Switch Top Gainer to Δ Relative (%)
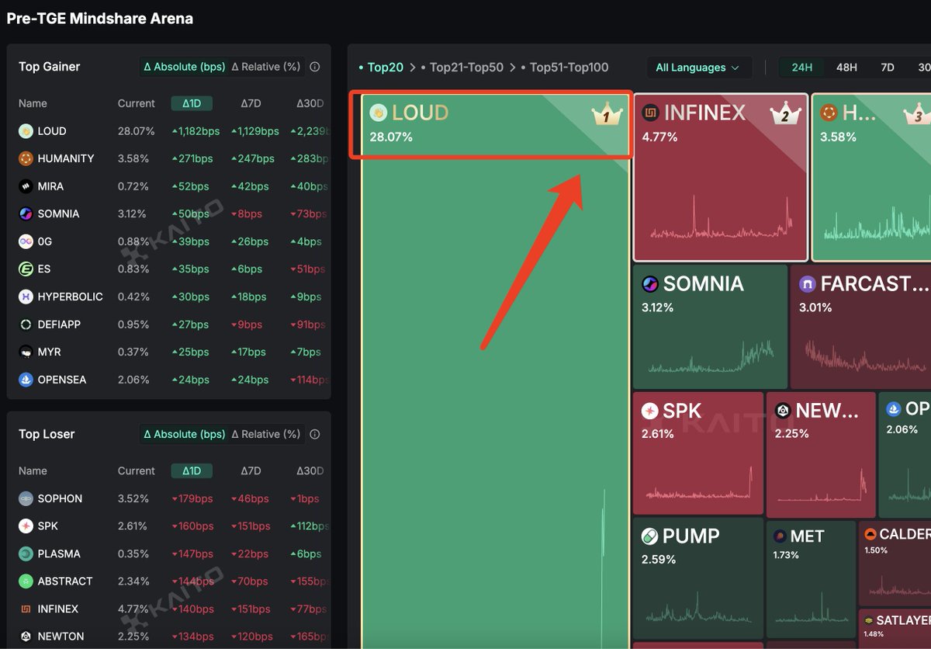 (x=266, y=67)
